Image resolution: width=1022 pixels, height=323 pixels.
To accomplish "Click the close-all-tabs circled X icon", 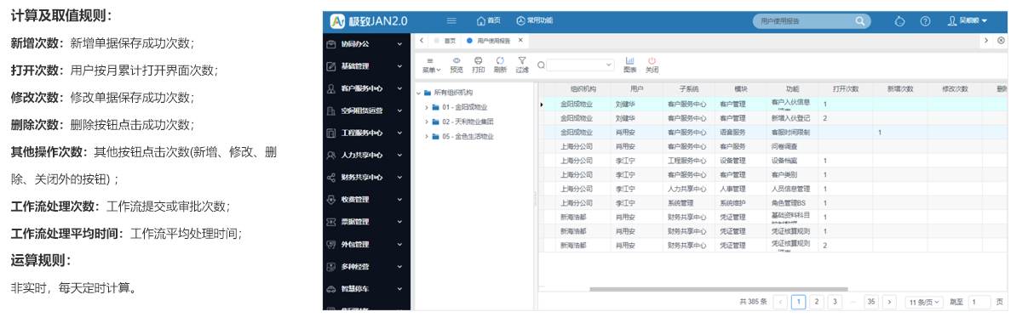I will tap(1002, 40).
